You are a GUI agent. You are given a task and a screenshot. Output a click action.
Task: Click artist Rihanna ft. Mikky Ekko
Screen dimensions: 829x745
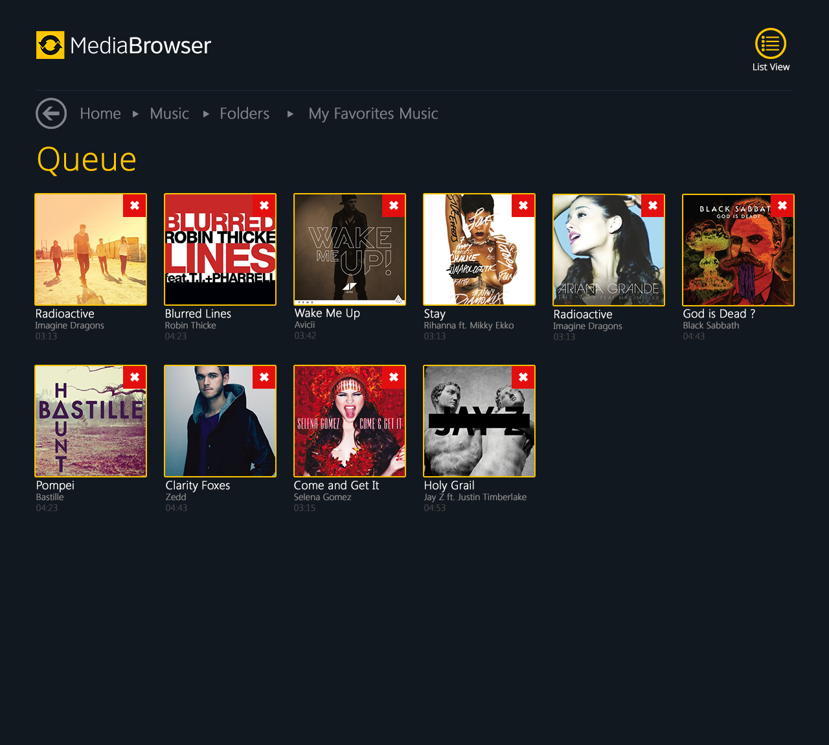point(469,326)
